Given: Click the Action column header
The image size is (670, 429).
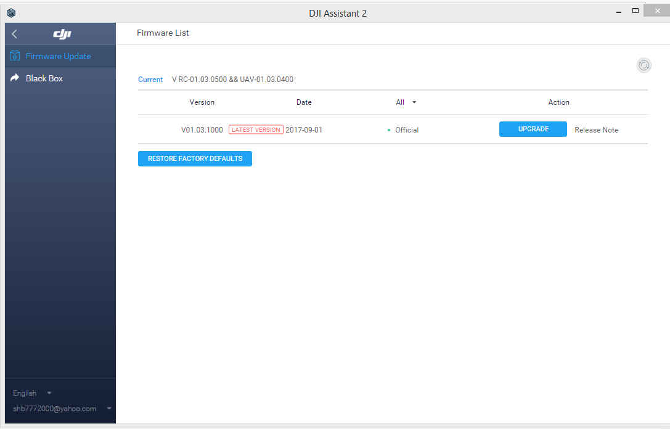Looking at the screenshot, I should [x=558, y=102].
